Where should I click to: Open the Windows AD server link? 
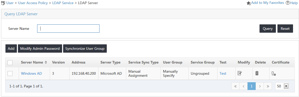(31, 73)
